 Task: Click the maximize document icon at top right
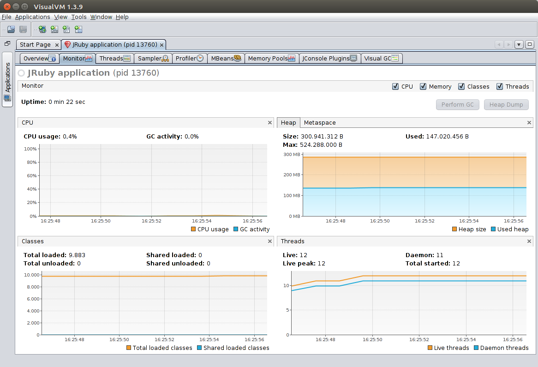point(530,44)
